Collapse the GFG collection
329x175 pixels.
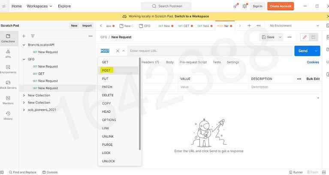pyautogui.click(x=24, y=59)
